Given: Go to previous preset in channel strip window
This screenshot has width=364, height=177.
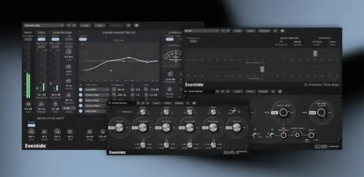Looking at the screenshot, I should [x=68, y=25].
